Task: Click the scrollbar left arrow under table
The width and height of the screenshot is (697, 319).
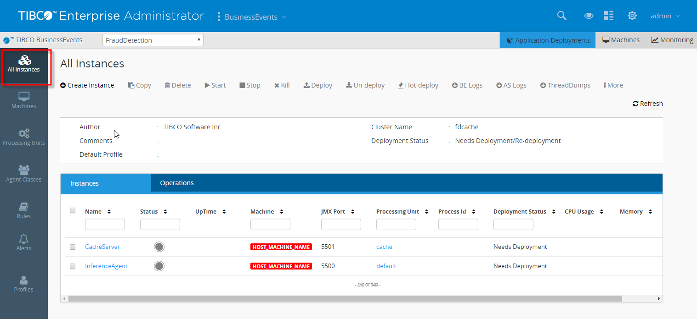Action: coord(64,298)
